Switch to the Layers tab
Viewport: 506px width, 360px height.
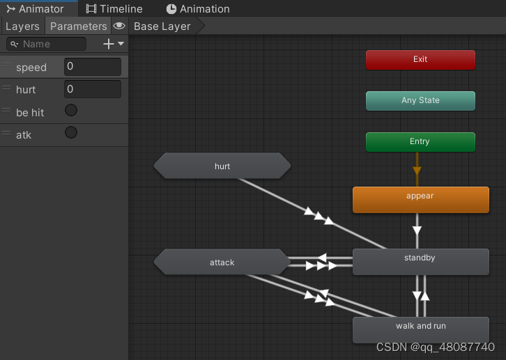click(22, 26)
